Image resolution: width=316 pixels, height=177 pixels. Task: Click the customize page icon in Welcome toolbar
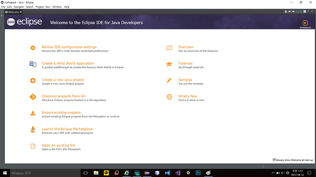pyautogui.click(x=305, y=12)
